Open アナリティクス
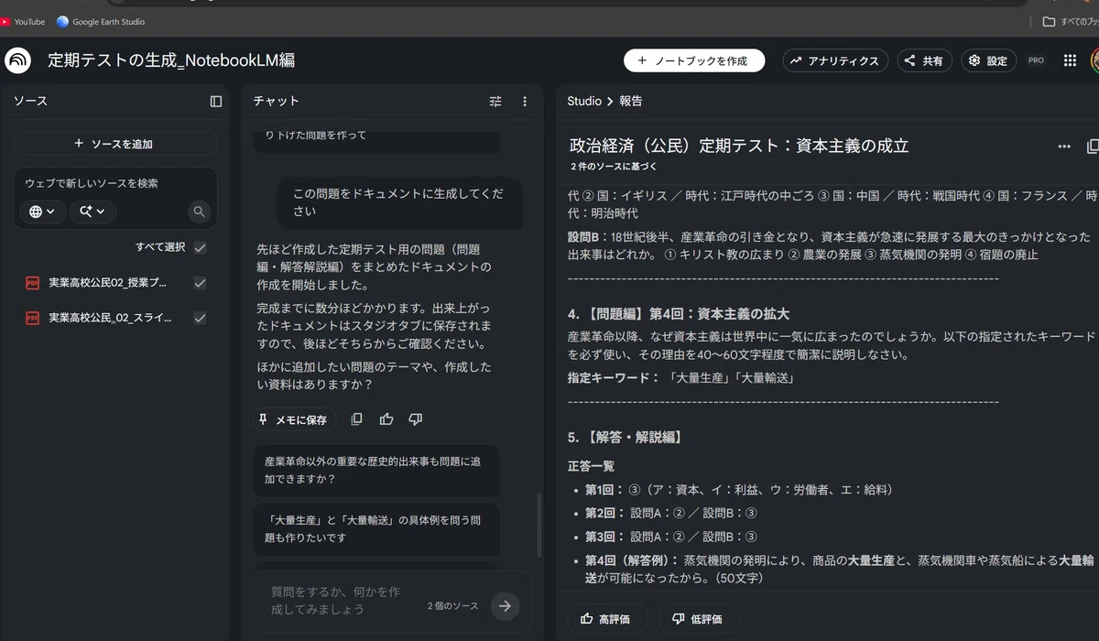1099x641 pixels. click(835, 60)
